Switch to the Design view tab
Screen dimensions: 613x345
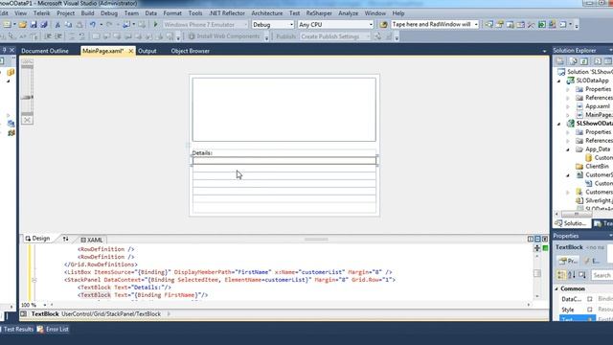tap(38, 239)
